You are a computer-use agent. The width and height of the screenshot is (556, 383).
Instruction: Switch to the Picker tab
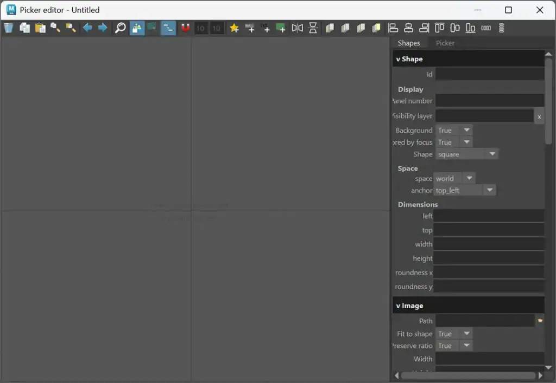pyautogui.click(x=445, y=43)
